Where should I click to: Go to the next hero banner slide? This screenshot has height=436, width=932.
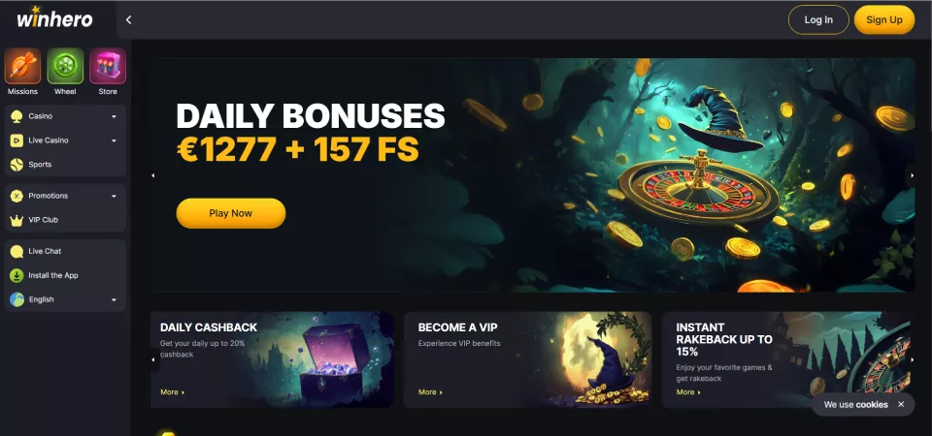point(913,175)
